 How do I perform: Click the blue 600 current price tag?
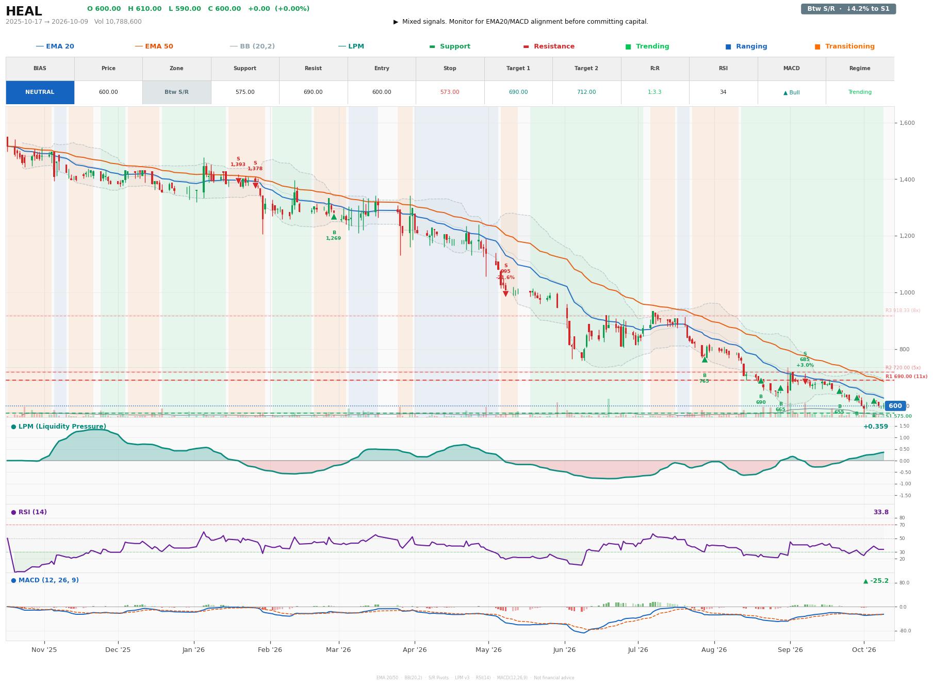point(895,406)
